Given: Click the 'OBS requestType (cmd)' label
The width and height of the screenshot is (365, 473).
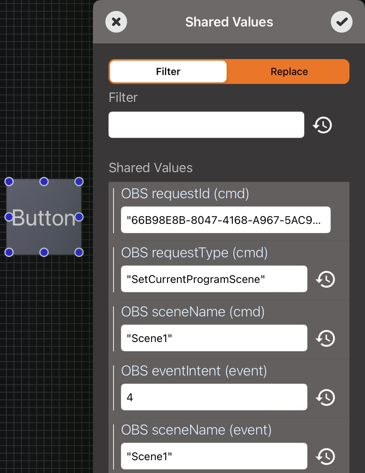Looking at the screenshot, I should (x=194, y=253).
